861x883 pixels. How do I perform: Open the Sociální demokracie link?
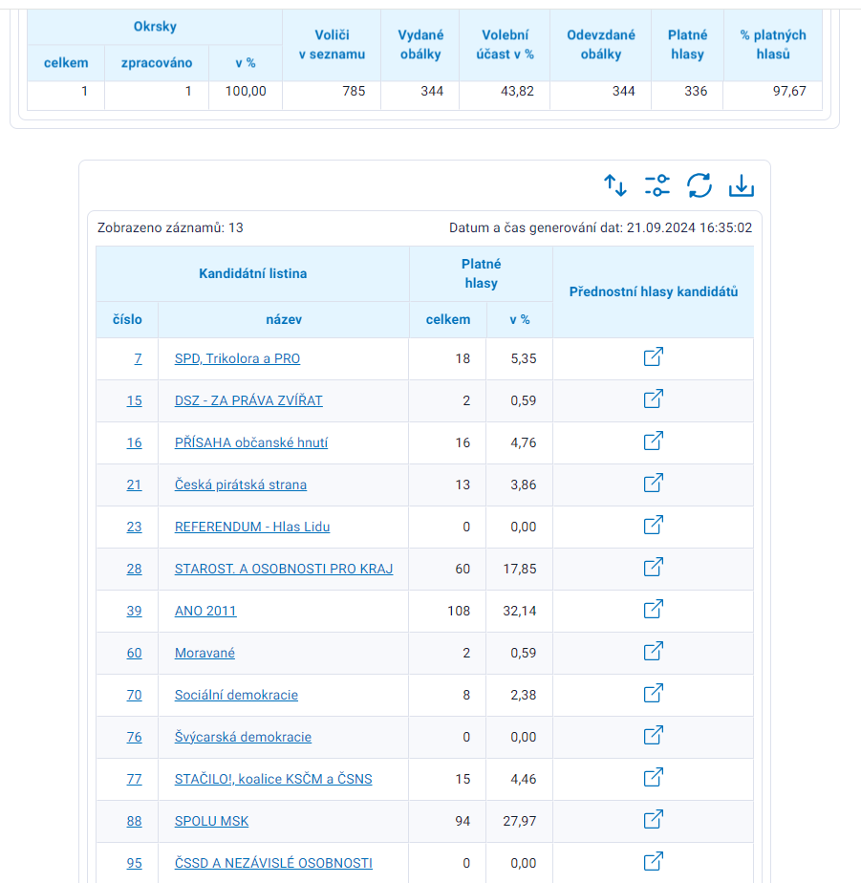(236, 695)
